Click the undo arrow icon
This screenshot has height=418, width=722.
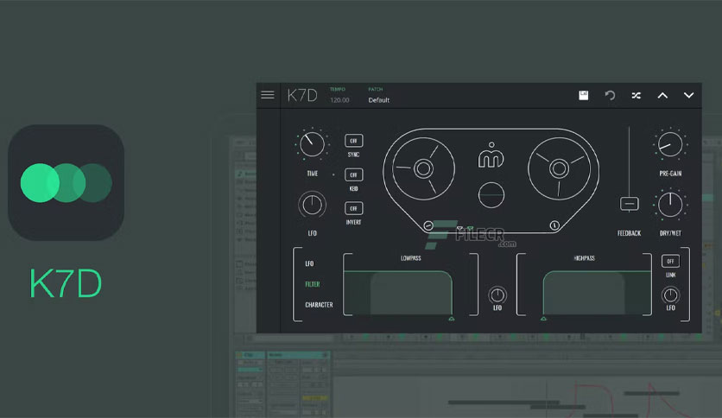[610, 95]
